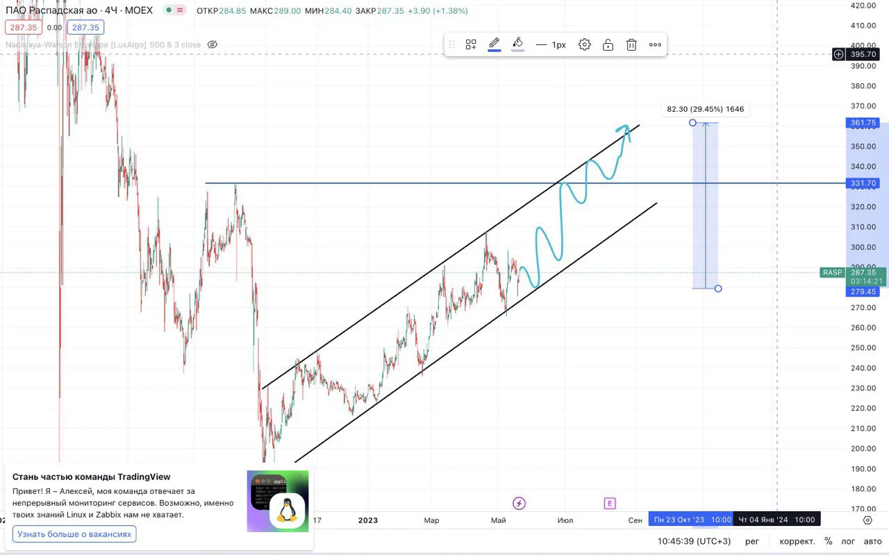Click the green market status dot

click(168, 10)
